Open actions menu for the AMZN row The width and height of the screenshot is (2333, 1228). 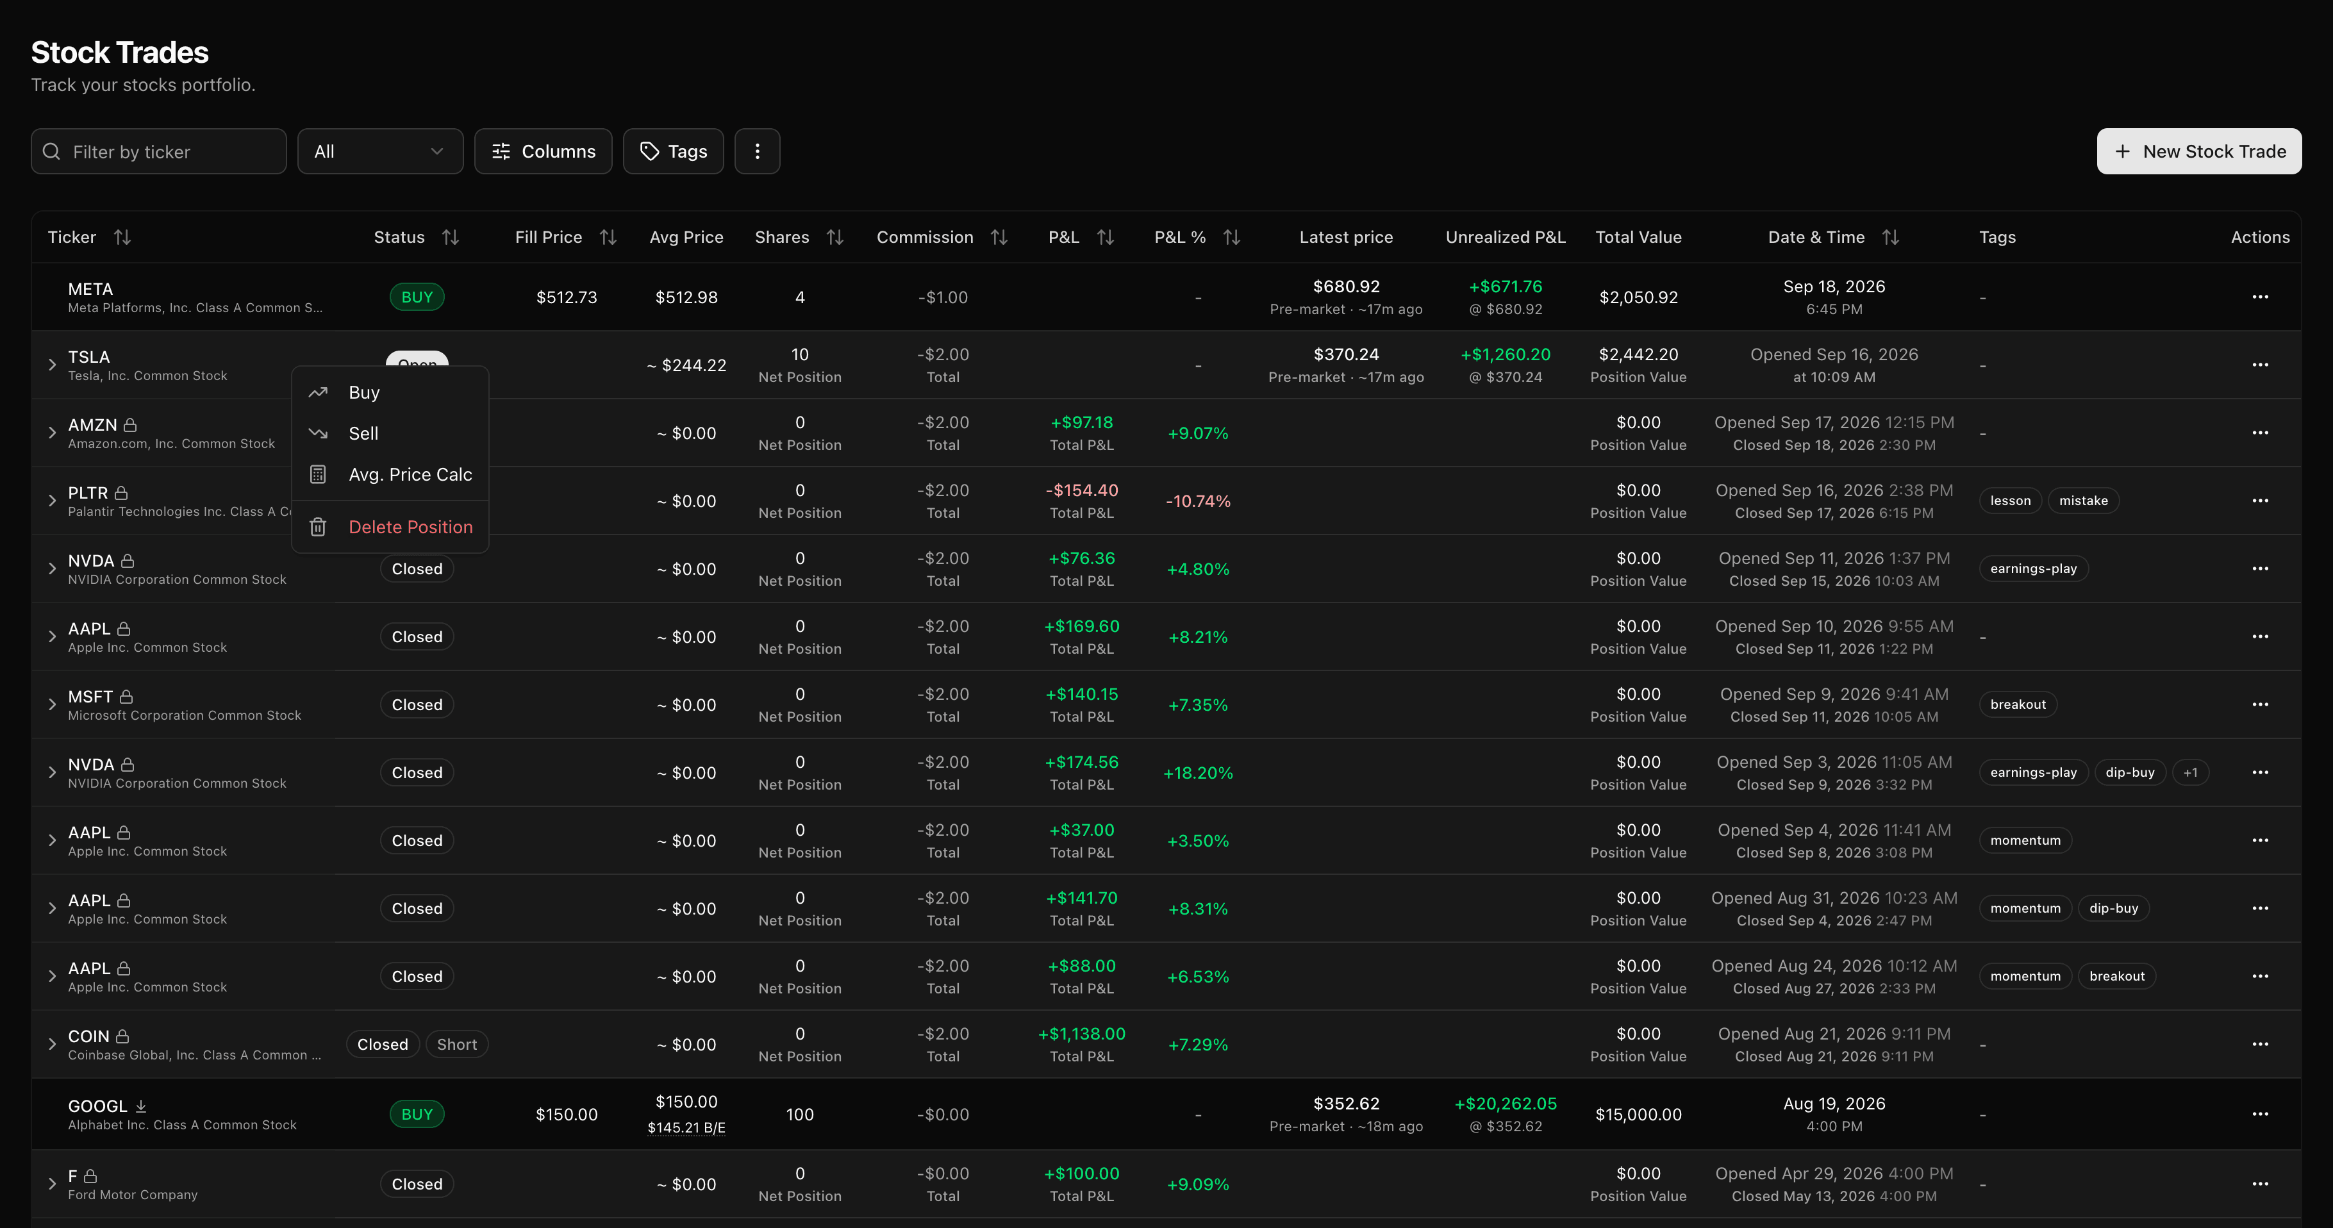tap(2260, 433)
